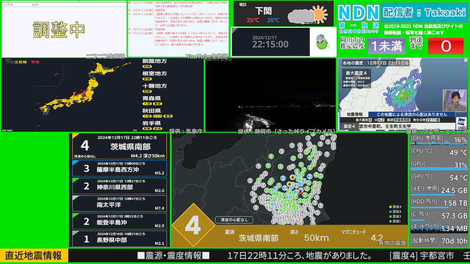Select the 神奈川県西部 M2.6 earthquake entry
The image size is (470, 264).
click(119, 186)
